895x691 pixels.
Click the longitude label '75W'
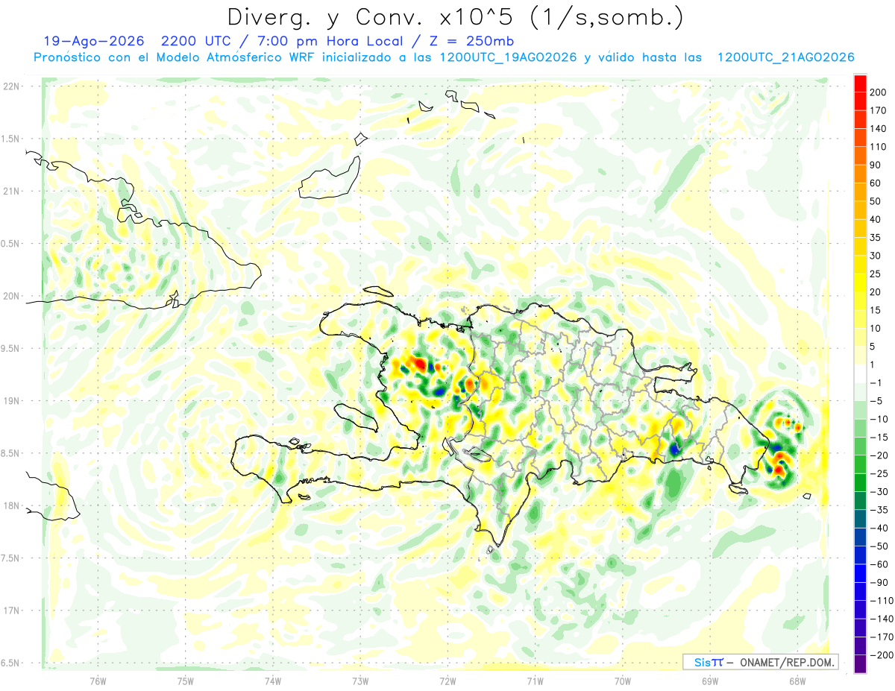coord(186,682)
